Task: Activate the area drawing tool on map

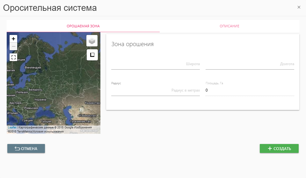Action: pyautogui.click(x=92, y=55)
